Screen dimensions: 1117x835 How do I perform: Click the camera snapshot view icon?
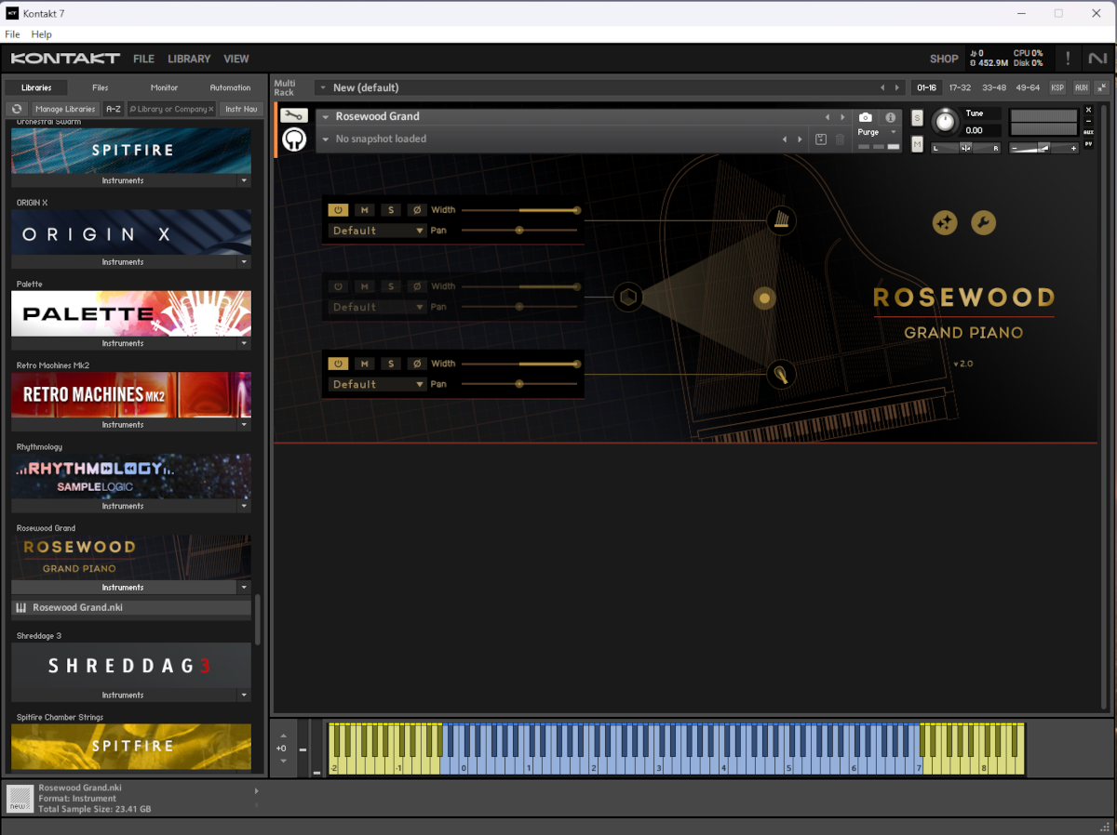point(866,117)
